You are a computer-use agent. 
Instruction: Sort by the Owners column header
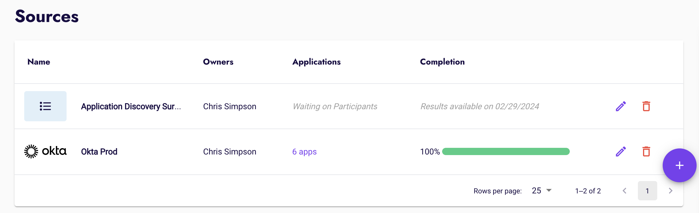(218, 62)
